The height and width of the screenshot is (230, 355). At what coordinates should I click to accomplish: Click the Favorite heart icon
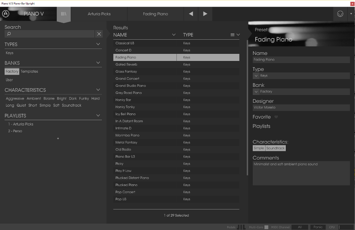(x=276, y=117)
